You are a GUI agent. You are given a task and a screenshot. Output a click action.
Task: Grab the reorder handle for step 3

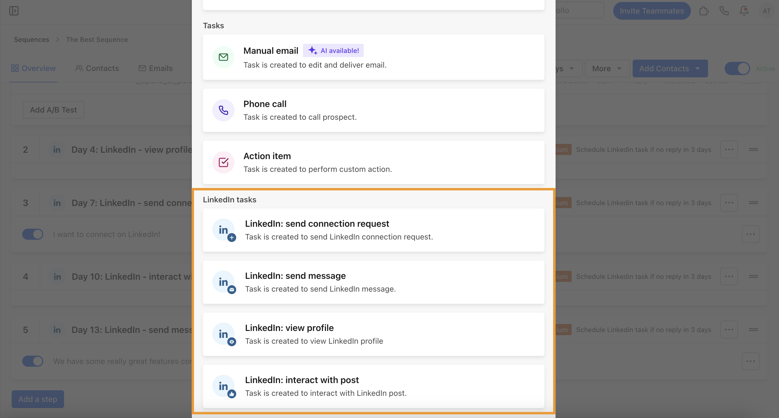point(753,203)
